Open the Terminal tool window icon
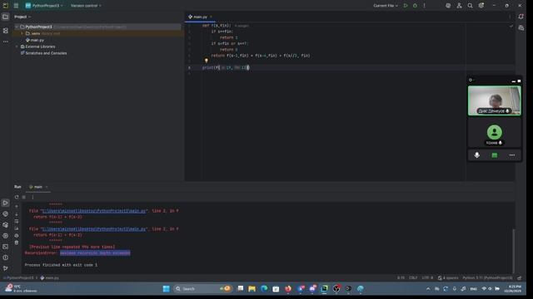The height and width of the screenshot is (299, 533). pyautogui.click(x=6, y=247)
